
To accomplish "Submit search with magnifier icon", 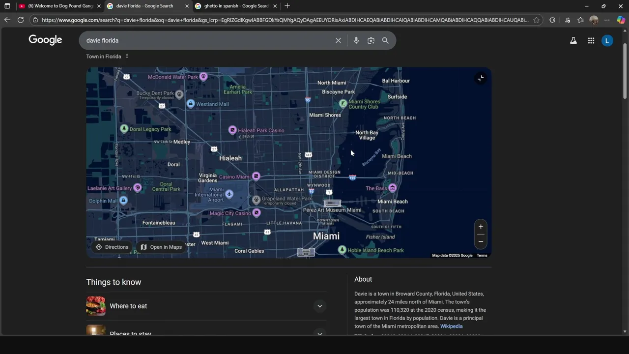I will pyautogui.click(x=385, y=40).
